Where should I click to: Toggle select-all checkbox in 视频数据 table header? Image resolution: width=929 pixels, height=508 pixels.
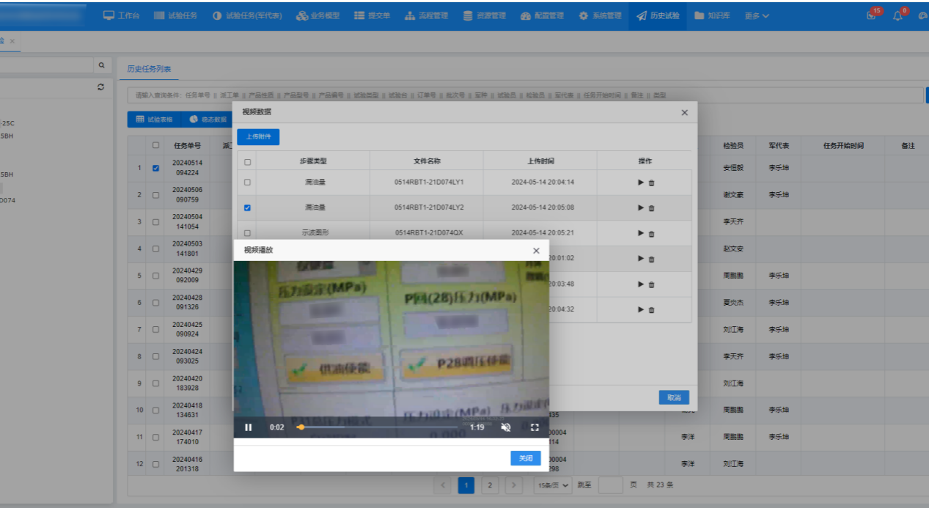[247, 162]
